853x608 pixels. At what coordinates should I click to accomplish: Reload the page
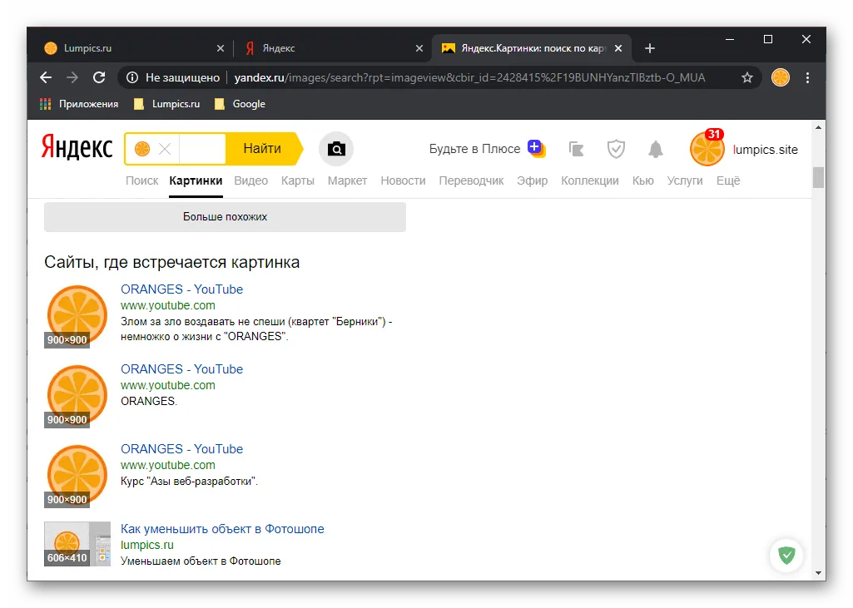point(99,78)
